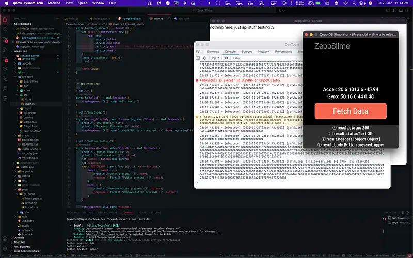
Task: Open Run and Debug view
Action: click(5, 50)
